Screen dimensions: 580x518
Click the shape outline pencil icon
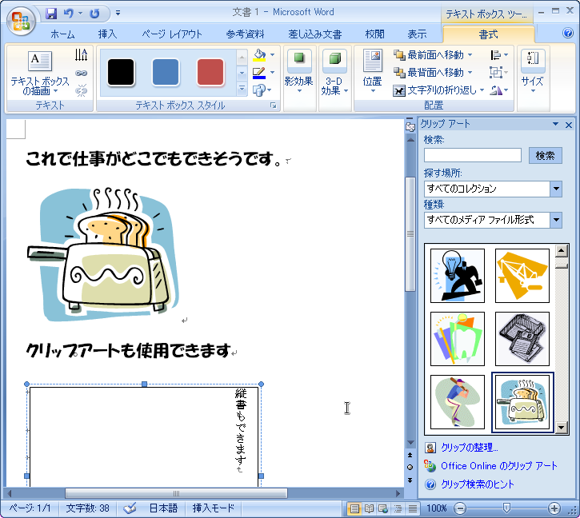259,73
